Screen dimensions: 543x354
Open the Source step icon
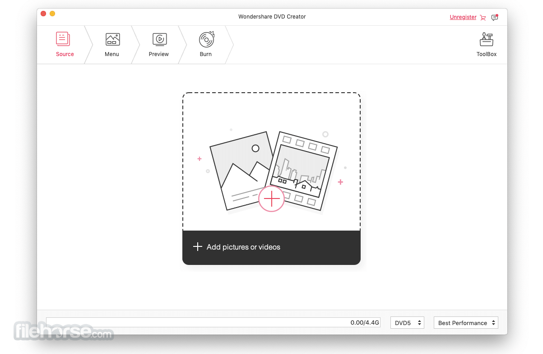pyautogui.click(x=63, y=39)
